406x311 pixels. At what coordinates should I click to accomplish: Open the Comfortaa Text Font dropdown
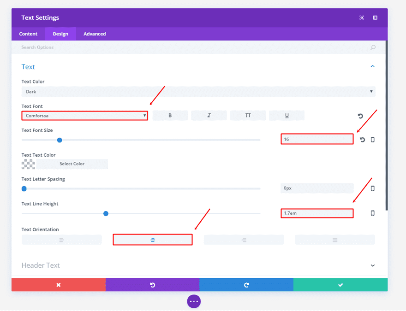point(84,115)
